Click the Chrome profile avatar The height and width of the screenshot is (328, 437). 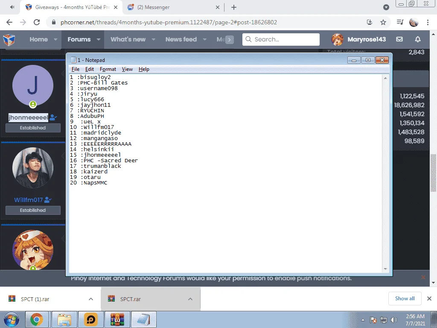tap(414, 22)
